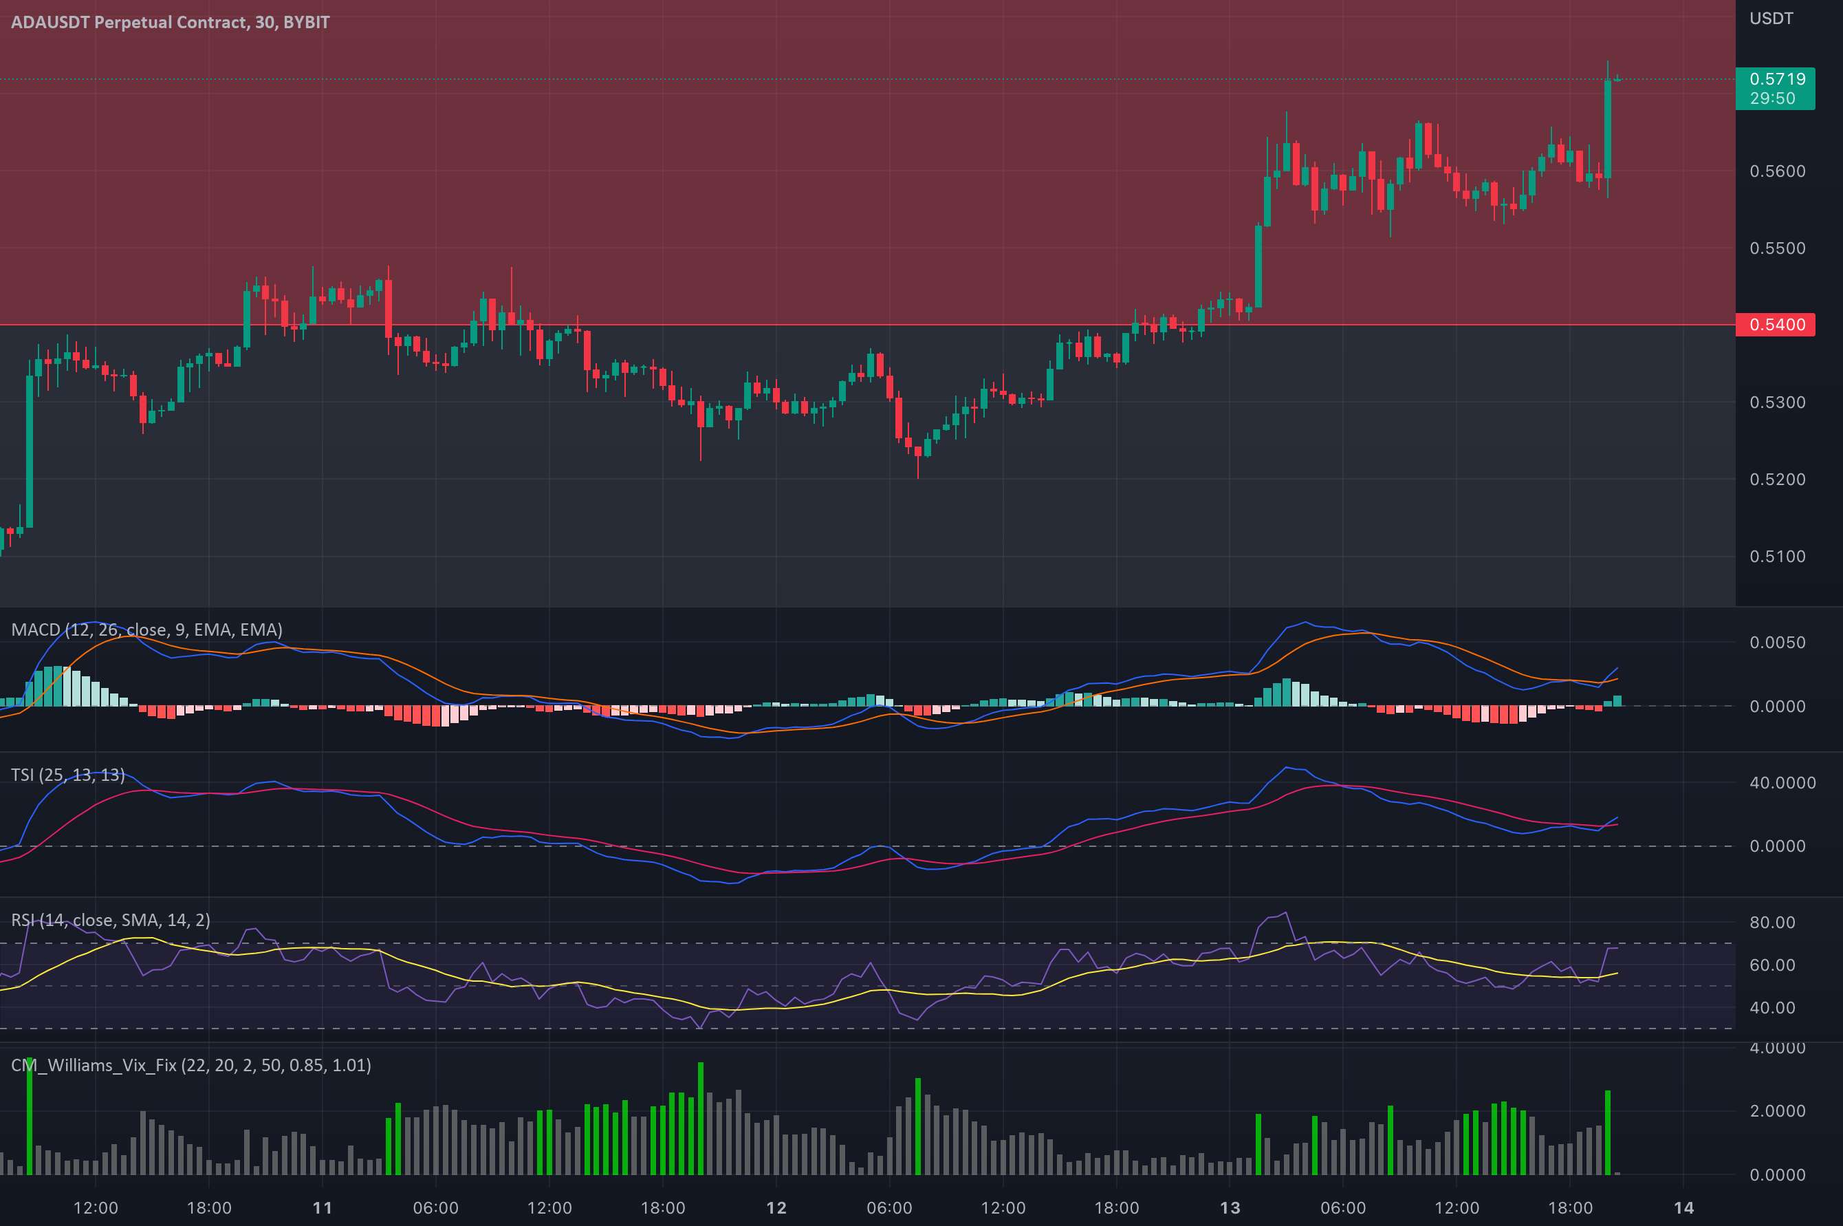Click the 0.5500 price axis label
1843x1226 pixels.
[1778, 248]
